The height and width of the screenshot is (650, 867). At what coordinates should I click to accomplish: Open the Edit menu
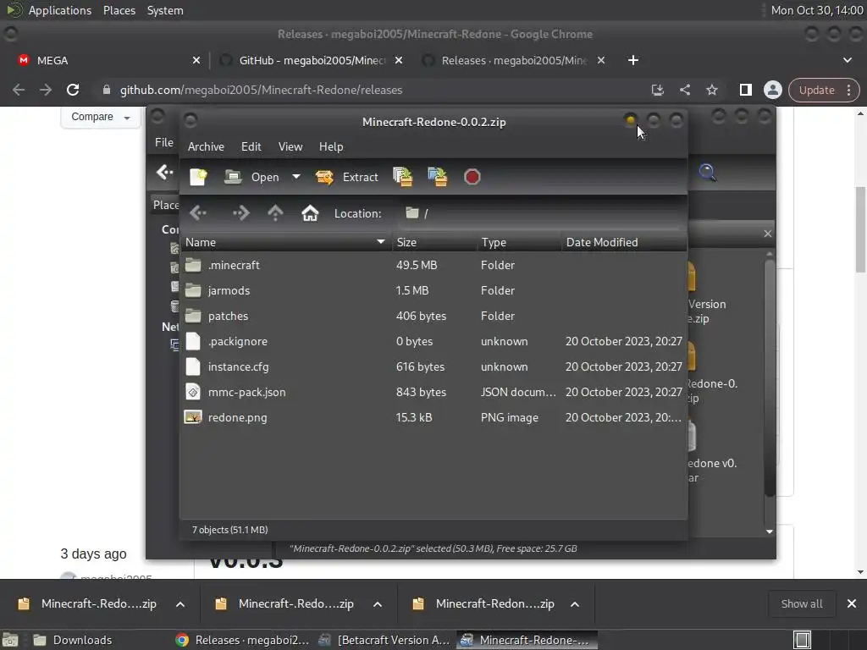point(251,146)
